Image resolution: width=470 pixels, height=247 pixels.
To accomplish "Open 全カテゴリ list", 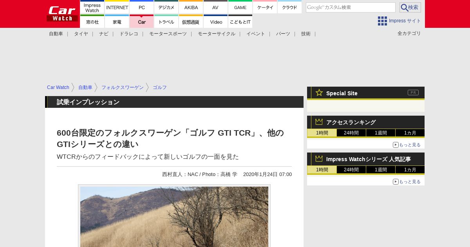I will [x=409, y=33].
